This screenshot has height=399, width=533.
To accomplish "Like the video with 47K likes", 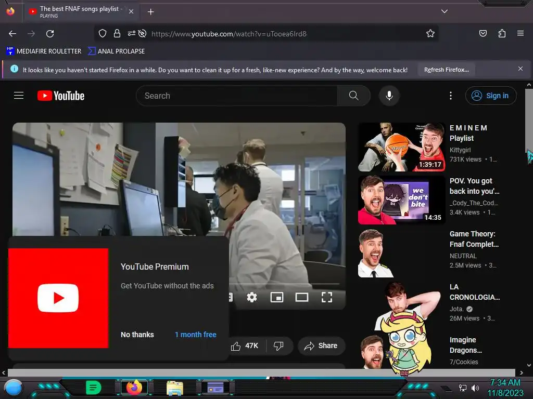I will pyautogui.click(x=245, y=345).
